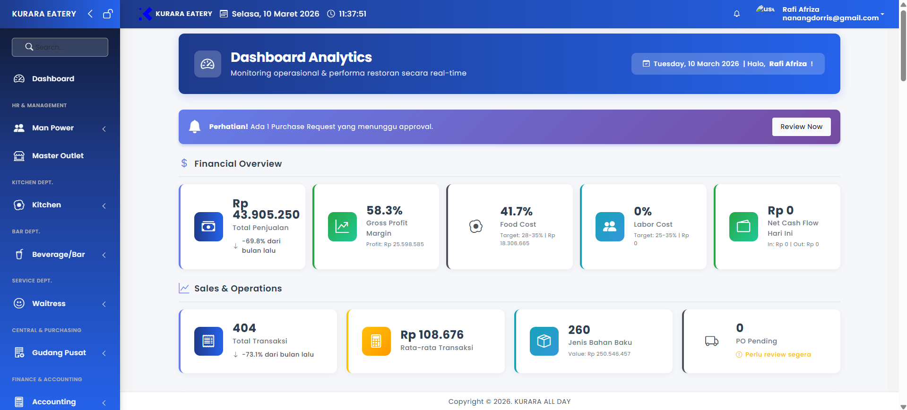
Task: Open the Dashboard menu item
Action: pos(53,79)
